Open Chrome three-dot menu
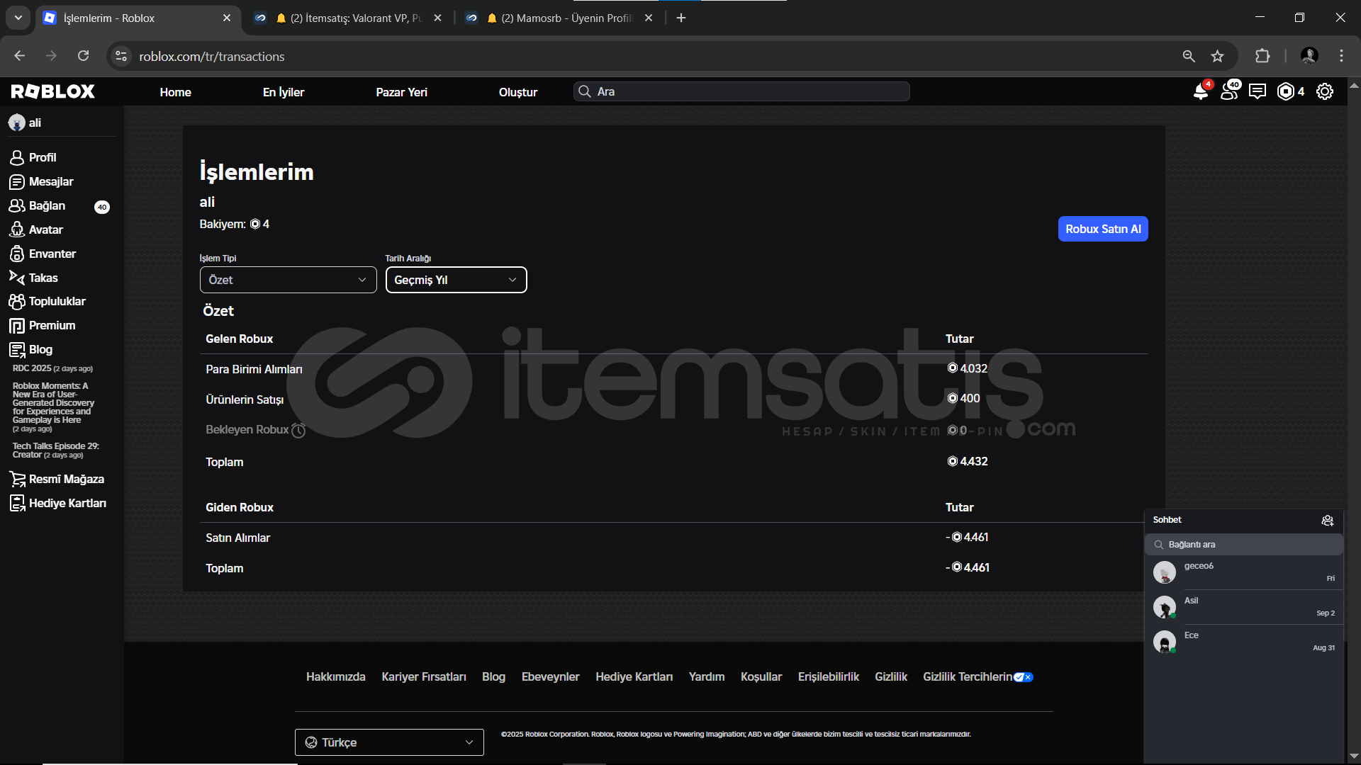1361x765 pixels. pyautogui.click(x=1341, y=56)
